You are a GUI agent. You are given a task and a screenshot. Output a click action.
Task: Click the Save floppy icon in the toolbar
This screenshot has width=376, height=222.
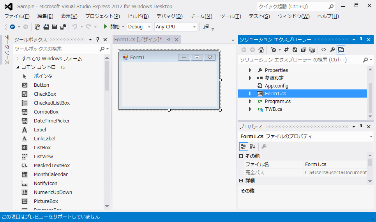(55, 27)
